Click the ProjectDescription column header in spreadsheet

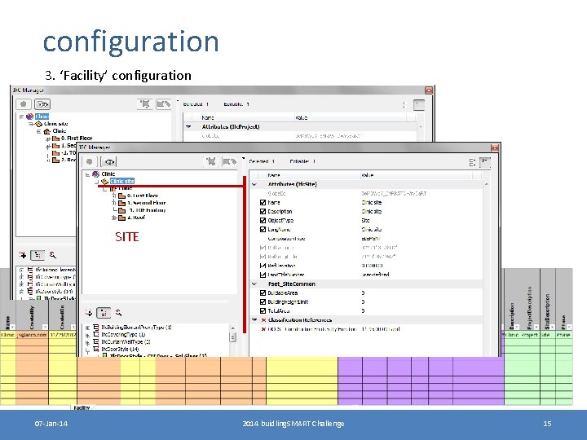pos(530,307)
